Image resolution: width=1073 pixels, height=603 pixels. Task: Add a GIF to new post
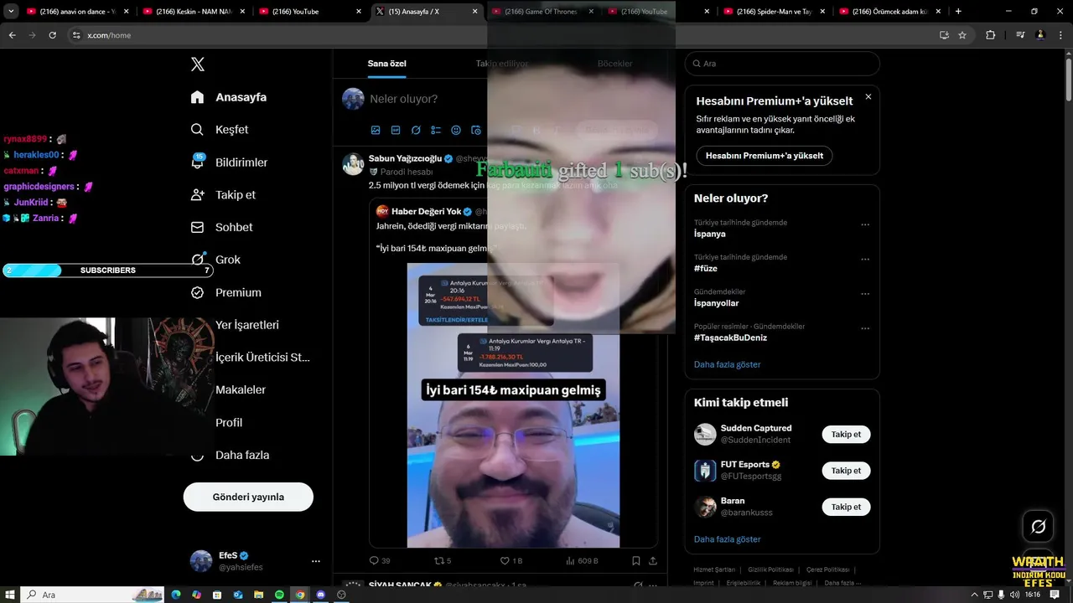(396, 130)
